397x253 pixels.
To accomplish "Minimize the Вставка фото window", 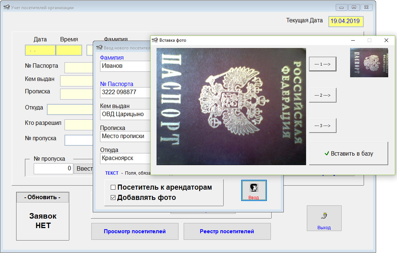I will coord(353,40).
